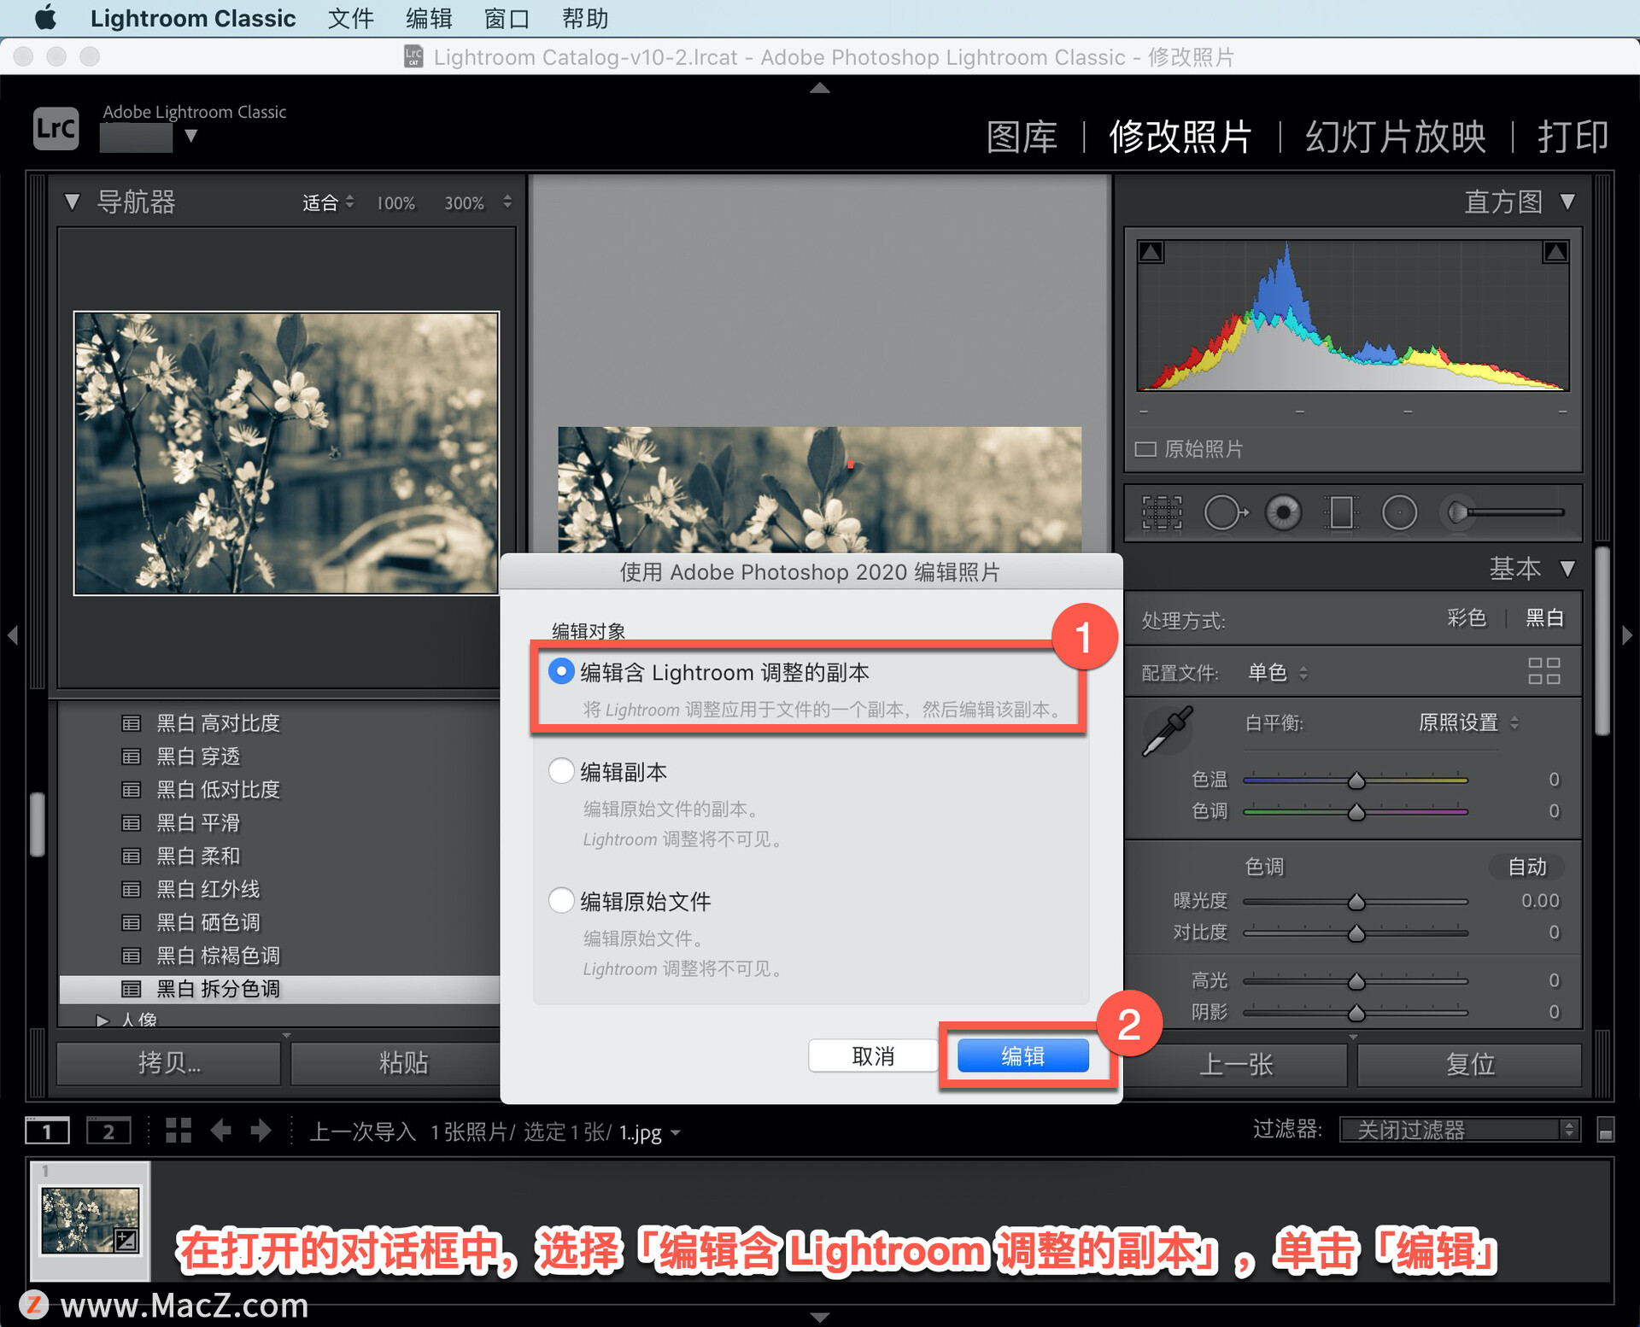Pick the White Balance eyedropper tool

1168,731
